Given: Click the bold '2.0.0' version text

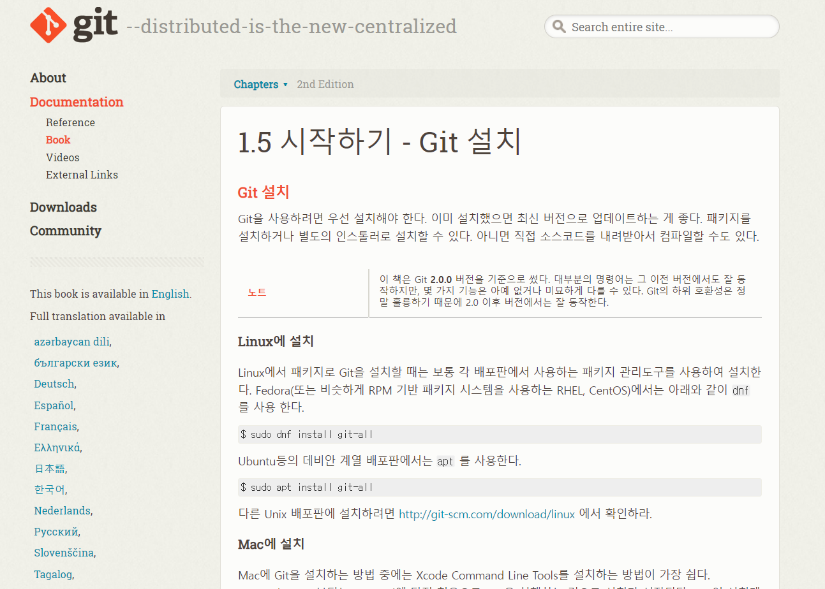Looking at the screenshot, I should [x=441, y=280].
